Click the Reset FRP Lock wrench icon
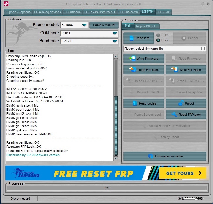Screen dimensions: 213x204 pos(174,115)
